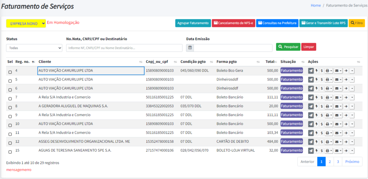Open the EMPRESA NONO company dropdown
The width and height of the screenshot is (368, 179).
[26, 23]
